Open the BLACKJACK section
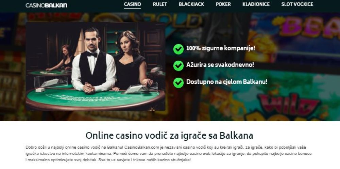 click(x=191, y=4)
